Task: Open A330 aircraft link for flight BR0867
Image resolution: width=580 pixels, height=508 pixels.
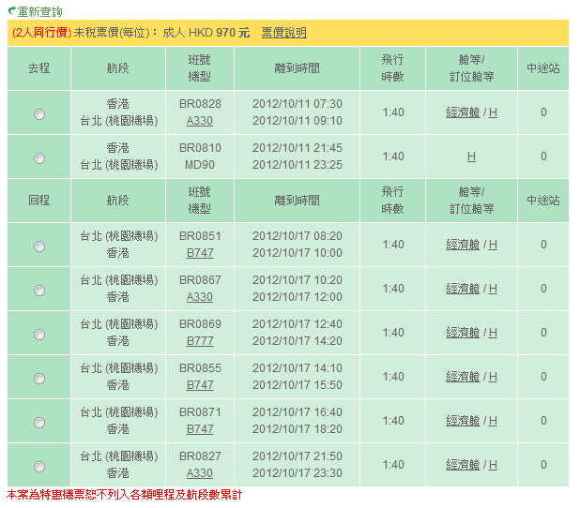Action: pyautogui.click(x=200, y=297)
